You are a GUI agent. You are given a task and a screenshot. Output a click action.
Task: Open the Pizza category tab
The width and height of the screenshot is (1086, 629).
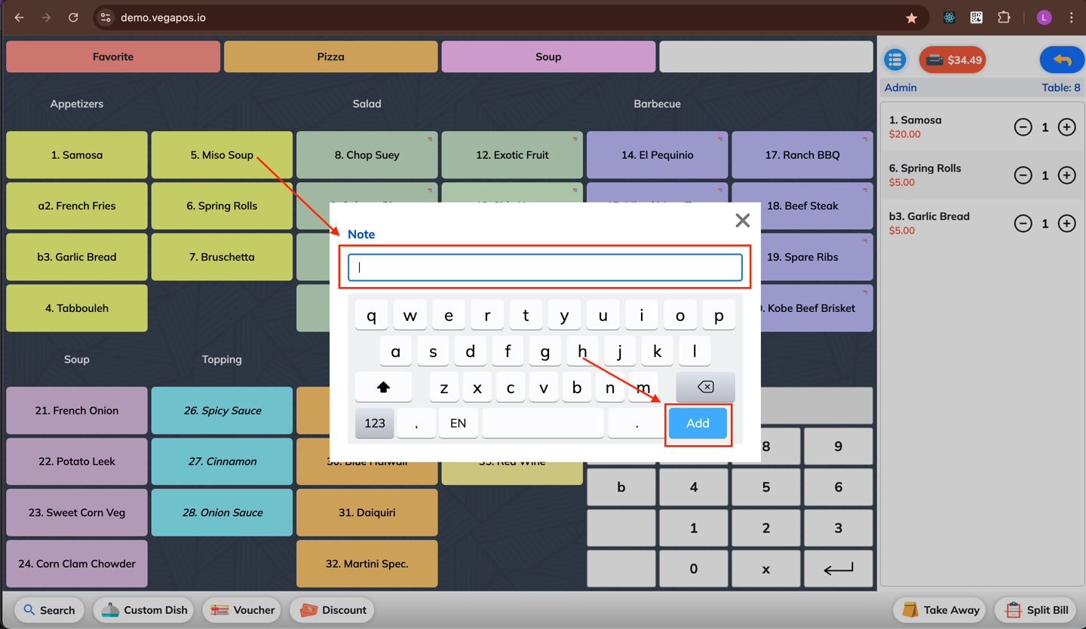coord(330,56)
